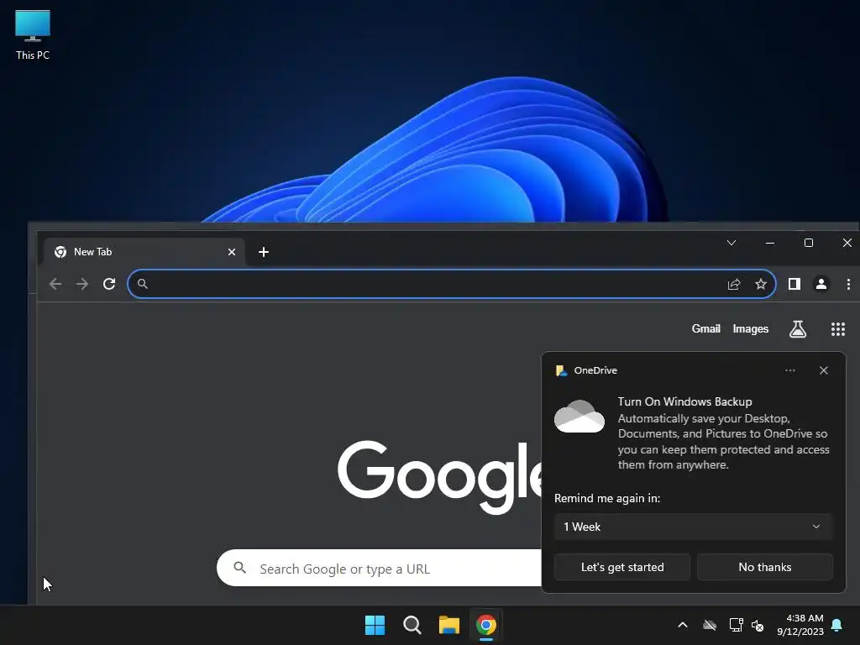The image size is (860, 645).
Task: Open the volume tray icon
Action: coord(758,625)
